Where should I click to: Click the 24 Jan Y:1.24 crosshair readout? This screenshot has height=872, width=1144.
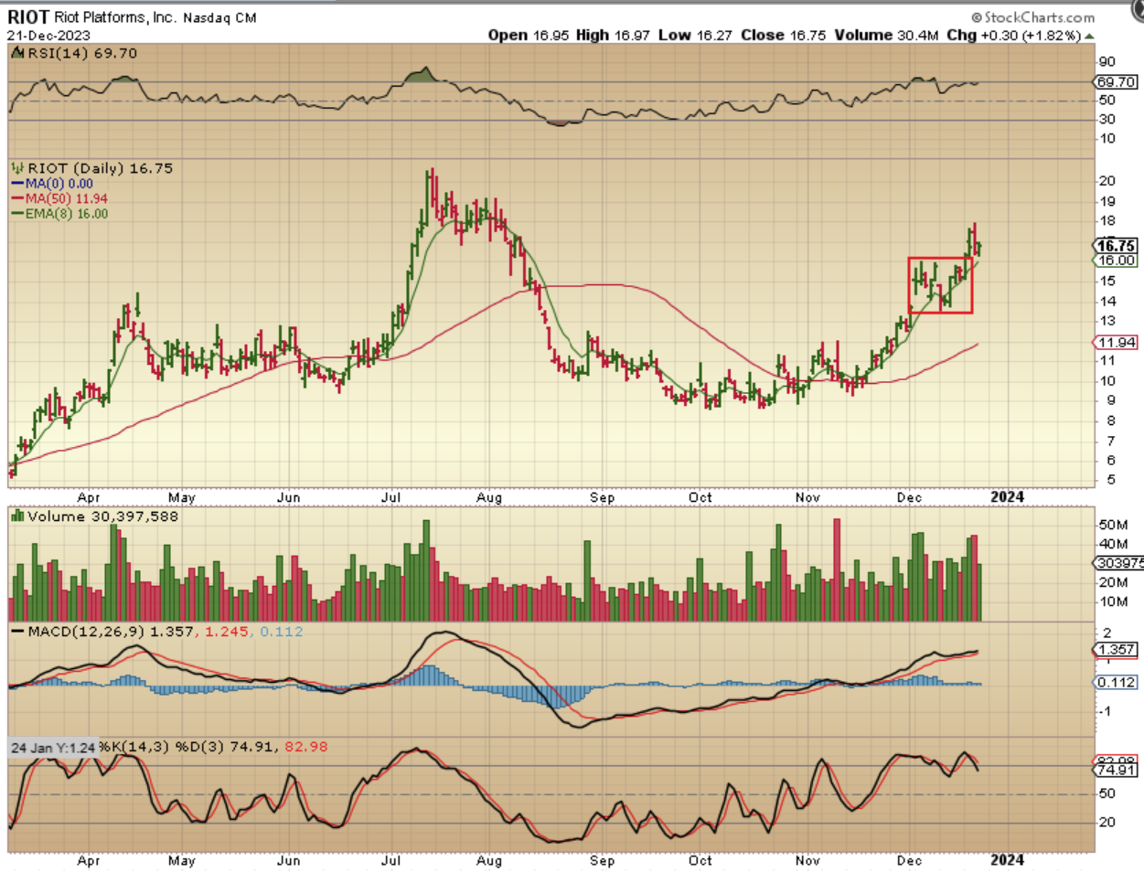(x=53, y=748)
